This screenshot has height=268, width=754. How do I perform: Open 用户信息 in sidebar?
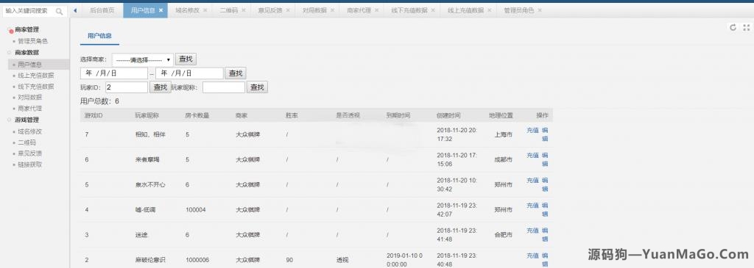[29, 64]
